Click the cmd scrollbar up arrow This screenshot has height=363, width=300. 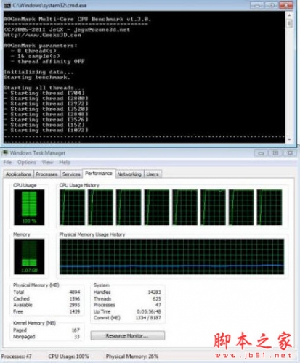(x=289, y=15)
